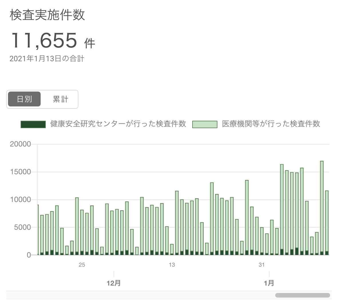
Task: Switch to the 日別 daily view
Action: coord(24,99)
